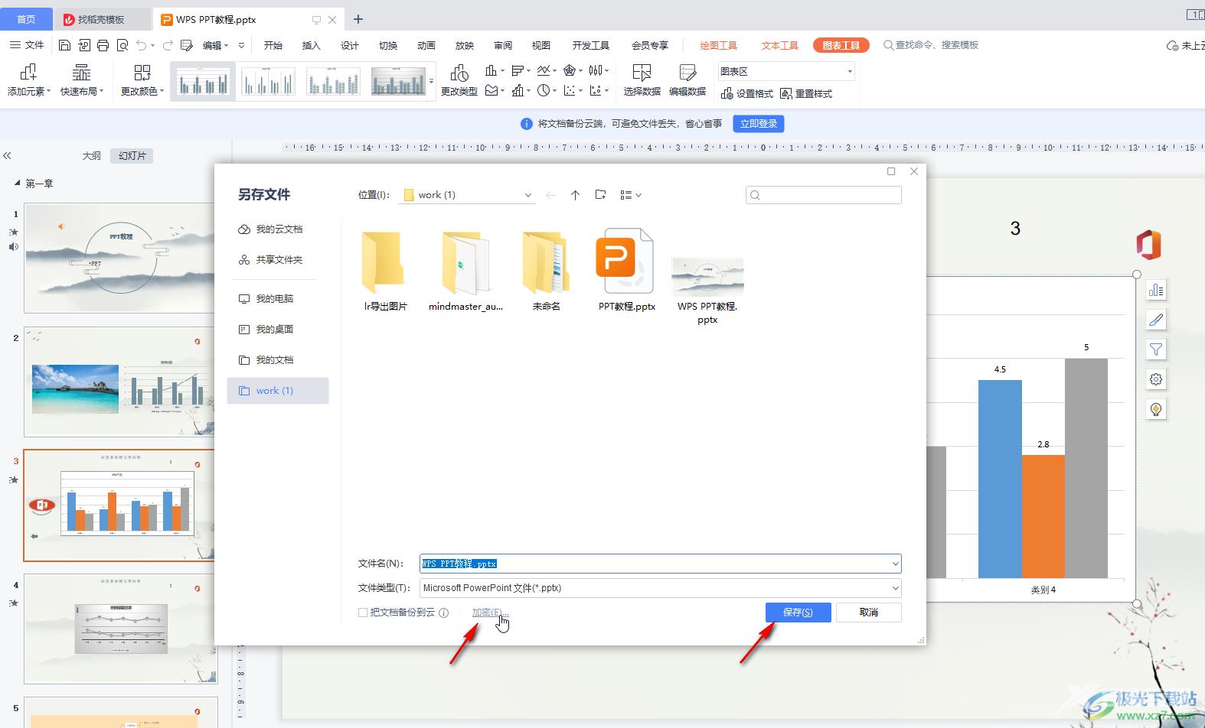
Task: Expand chart style gallery more arrow
Action: tap(432, 80)
